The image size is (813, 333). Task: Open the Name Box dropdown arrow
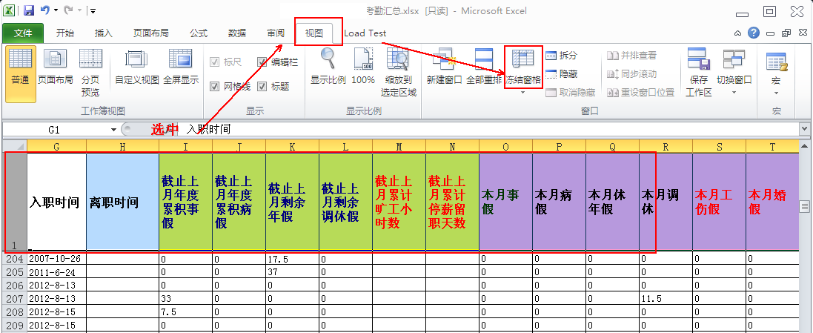(x=113, y=130)
